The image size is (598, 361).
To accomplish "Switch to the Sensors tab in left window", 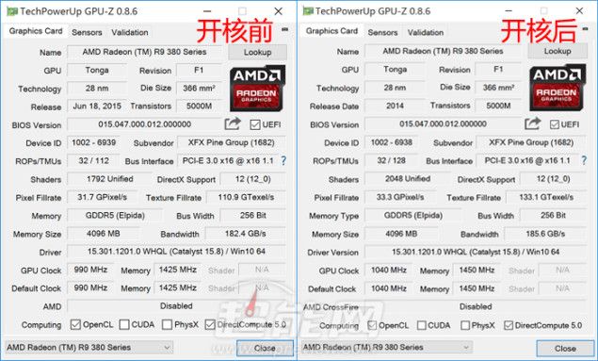I will click(87, 32).
